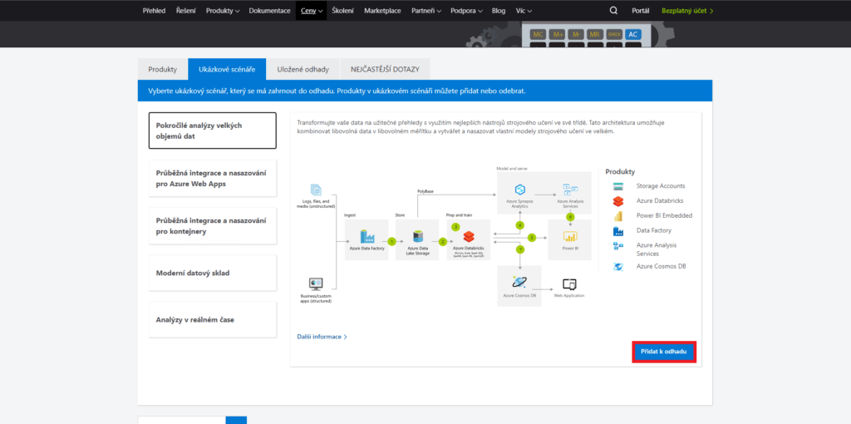Switch to the Produkty tab
This screenshot has height=424, width=851.
(162, 70)
